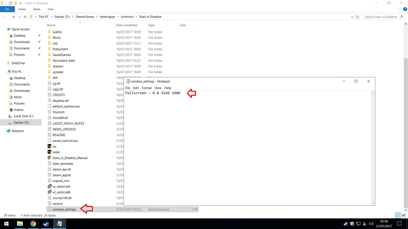408x229 pixels.
Task: Navigate to SteamLibrary in the breadcrumb
Action: (85, 17)
